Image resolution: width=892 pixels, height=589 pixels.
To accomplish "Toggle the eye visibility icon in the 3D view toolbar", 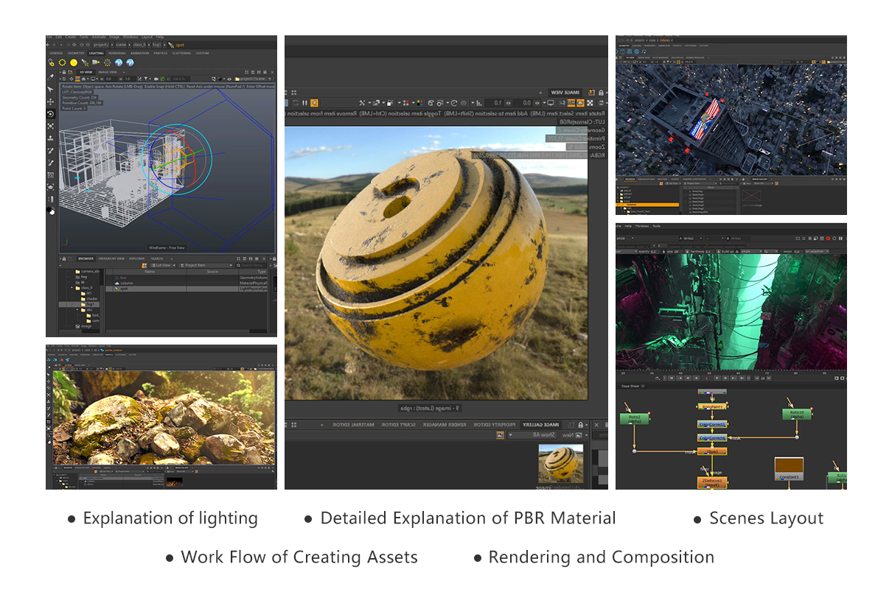I will [229, 79].
